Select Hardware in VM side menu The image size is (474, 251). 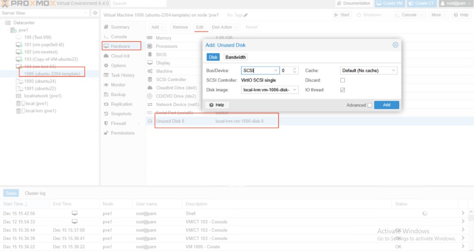tap(120, 46)
